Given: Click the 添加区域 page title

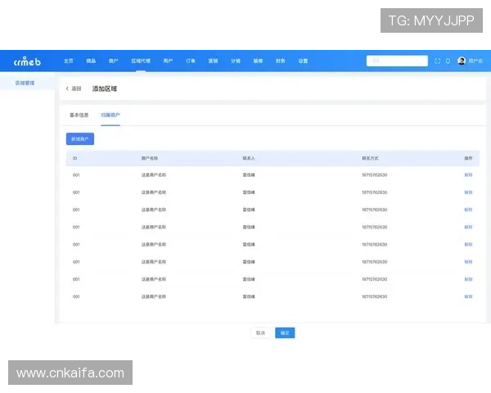Looking at the screenshot, I should click(105, 88).
